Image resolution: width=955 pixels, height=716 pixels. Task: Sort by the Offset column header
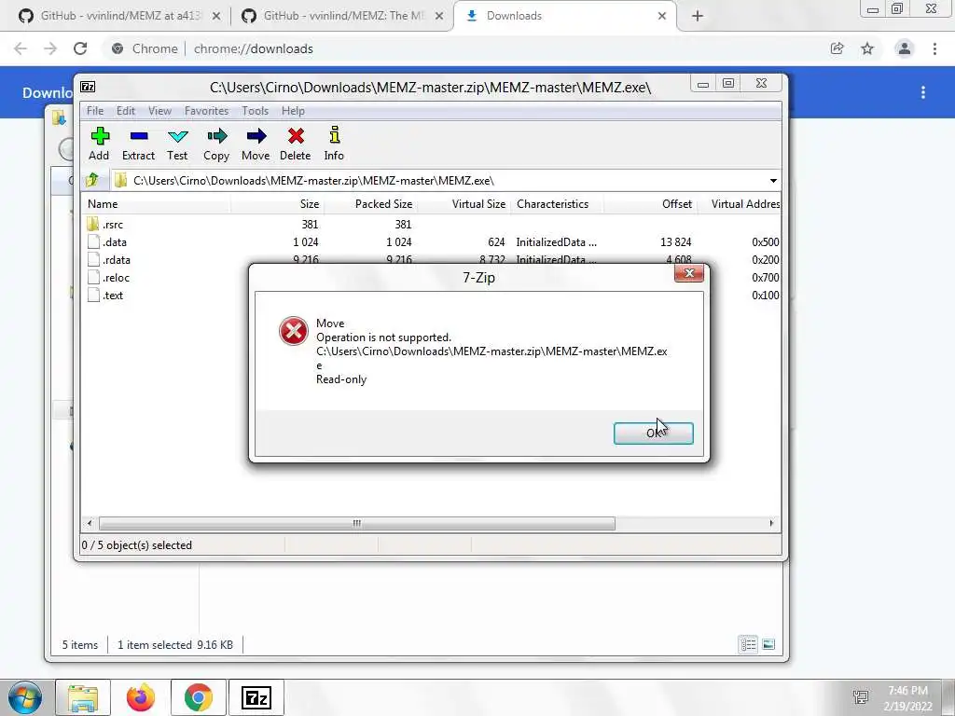click(x=650, y=204)
